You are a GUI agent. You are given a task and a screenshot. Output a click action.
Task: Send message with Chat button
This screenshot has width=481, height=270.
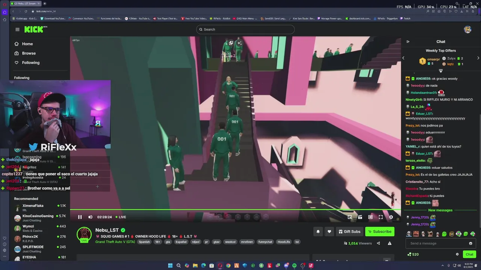click(x=470, y=254)
